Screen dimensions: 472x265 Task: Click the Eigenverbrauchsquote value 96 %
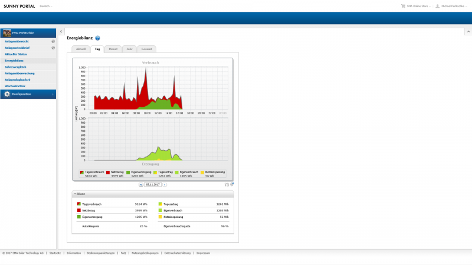(x=225, y=226)
